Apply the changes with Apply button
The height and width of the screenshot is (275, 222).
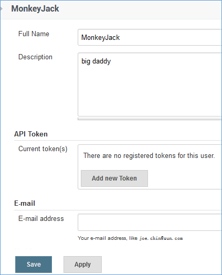tap(82, 265)
